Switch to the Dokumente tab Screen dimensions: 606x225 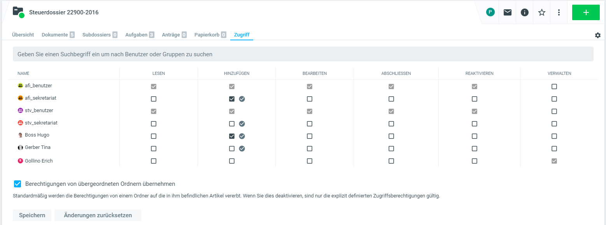pyautogui.click(x=55, y=35)
